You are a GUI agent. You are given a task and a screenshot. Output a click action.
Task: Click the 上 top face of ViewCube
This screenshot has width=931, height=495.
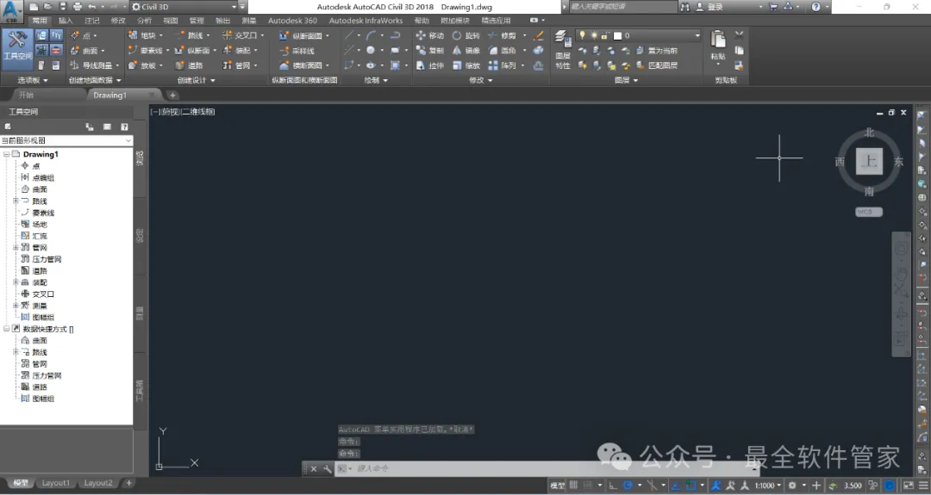point(869,161)
